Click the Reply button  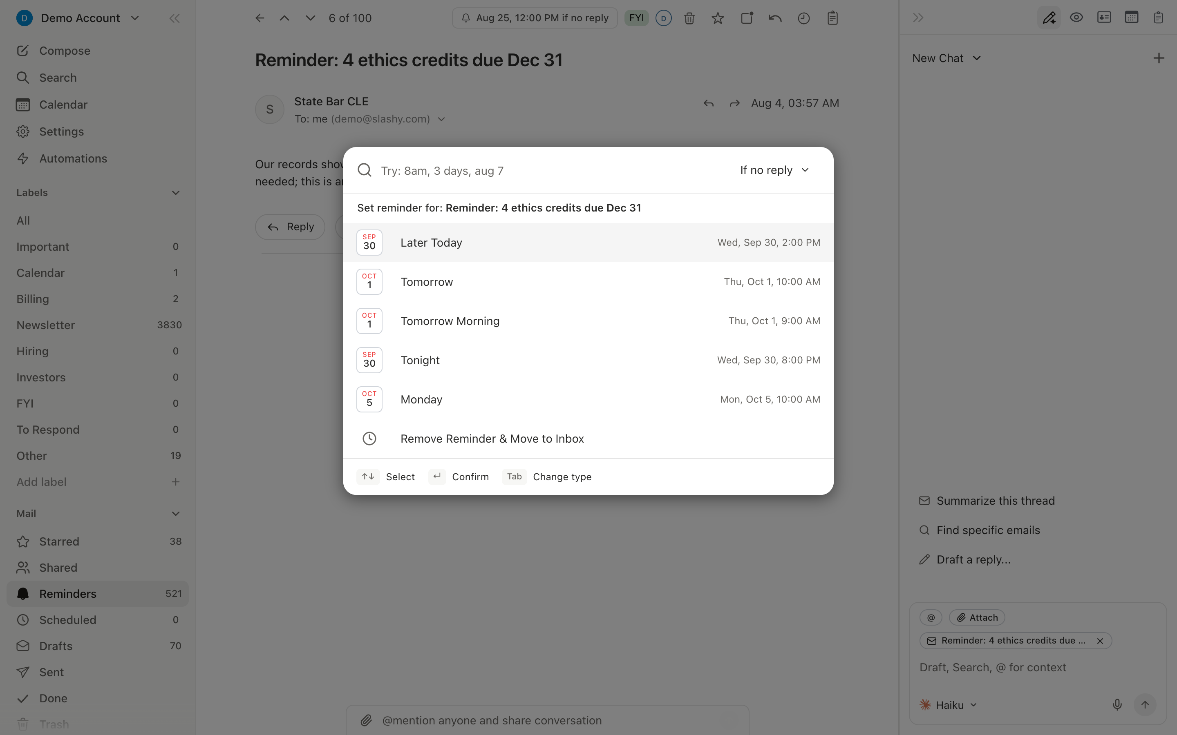point(290,227)
